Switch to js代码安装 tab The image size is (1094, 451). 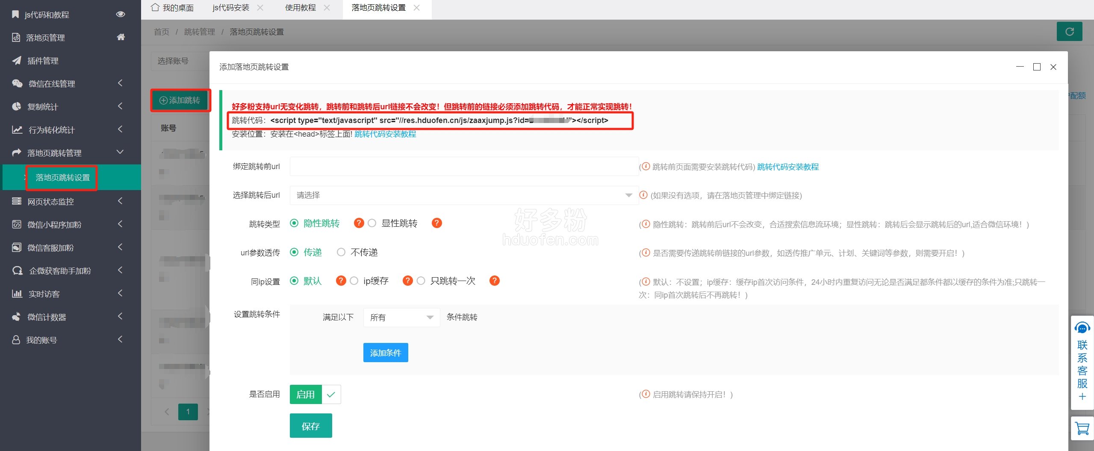pyautogui.click(x=231, y=8)
